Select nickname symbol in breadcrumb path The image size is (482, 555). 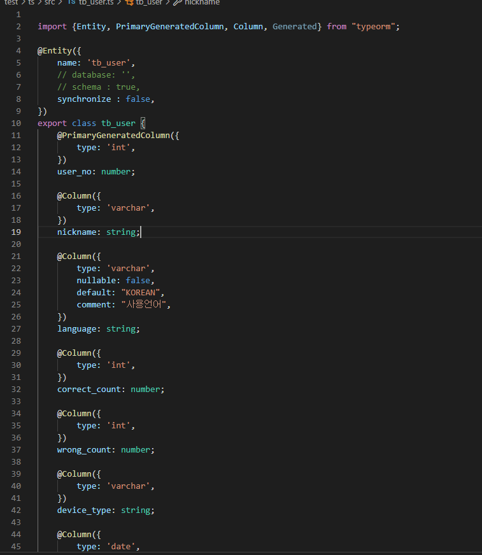[x=202, y=3]
